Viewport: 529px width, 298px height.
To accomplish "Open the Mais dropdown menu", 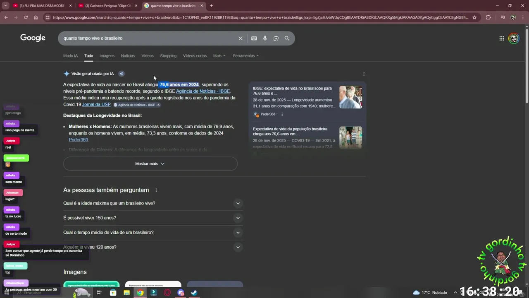I will point(219,56).
